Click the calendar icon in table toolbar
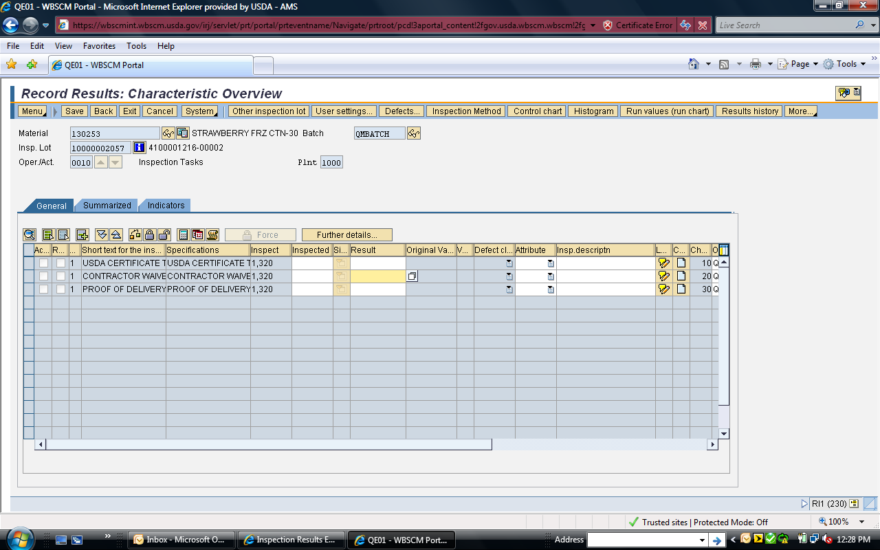This screenshot has height=550, width=880. click(198, 234)
